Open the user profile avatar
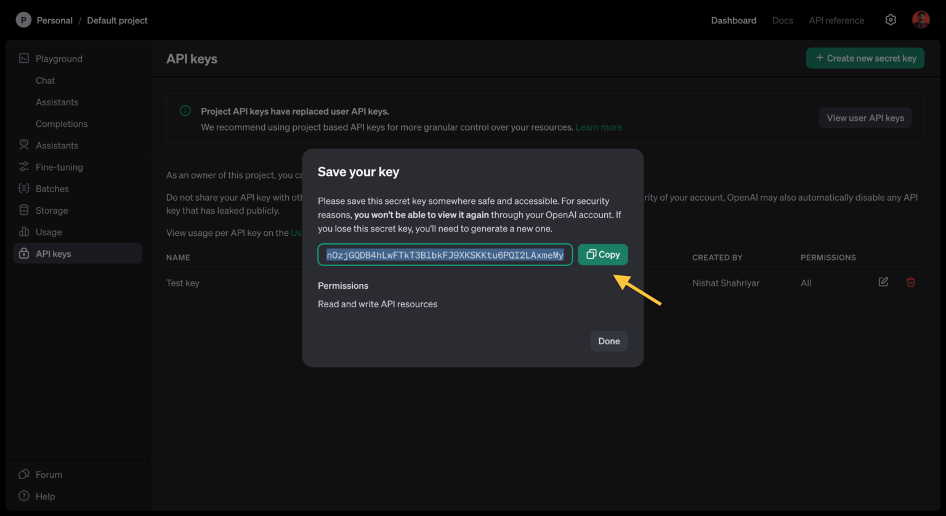The image size is (946, 516). click(x=921, y=20)
